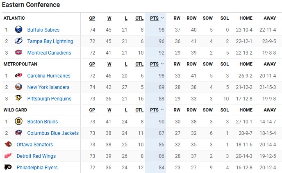Viewport: 282px width, 173px height.
Task: Open the Philadelphia Flyers team link
Action: [37, 168]
